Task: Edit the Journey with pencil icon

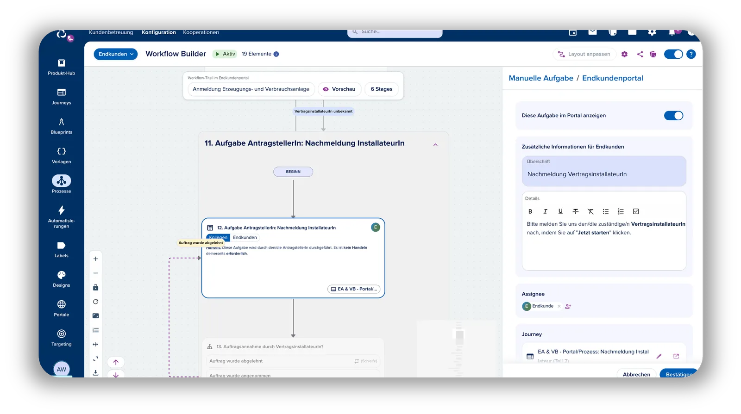Action: [659, 356]
